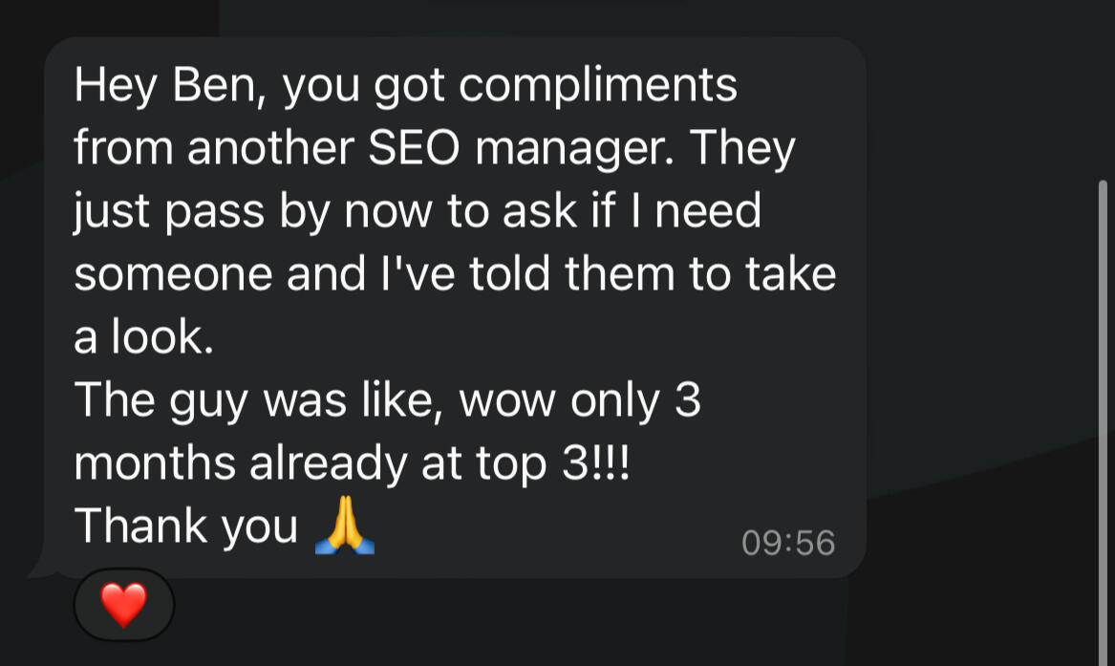Click the greeting word "Hey"
The image size is (1115, 666).
114,85
